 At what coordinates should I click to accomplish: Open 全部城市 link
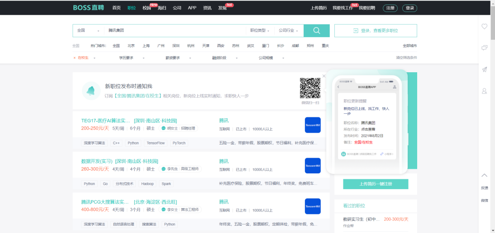pos(410,46)
